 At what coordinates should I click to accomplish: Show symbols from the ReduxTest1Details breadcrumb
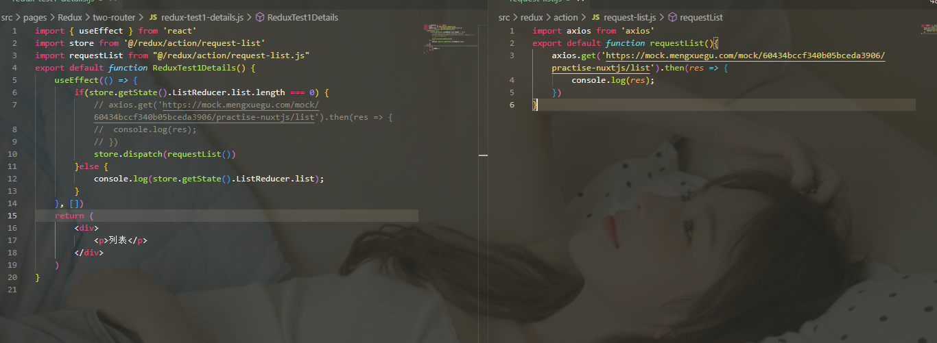[x=303, y=17]
